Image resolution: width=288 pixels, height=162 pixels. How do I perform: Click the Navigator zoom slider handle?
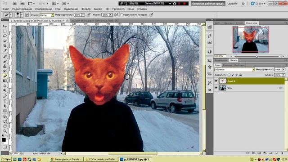tap(256, 57)
